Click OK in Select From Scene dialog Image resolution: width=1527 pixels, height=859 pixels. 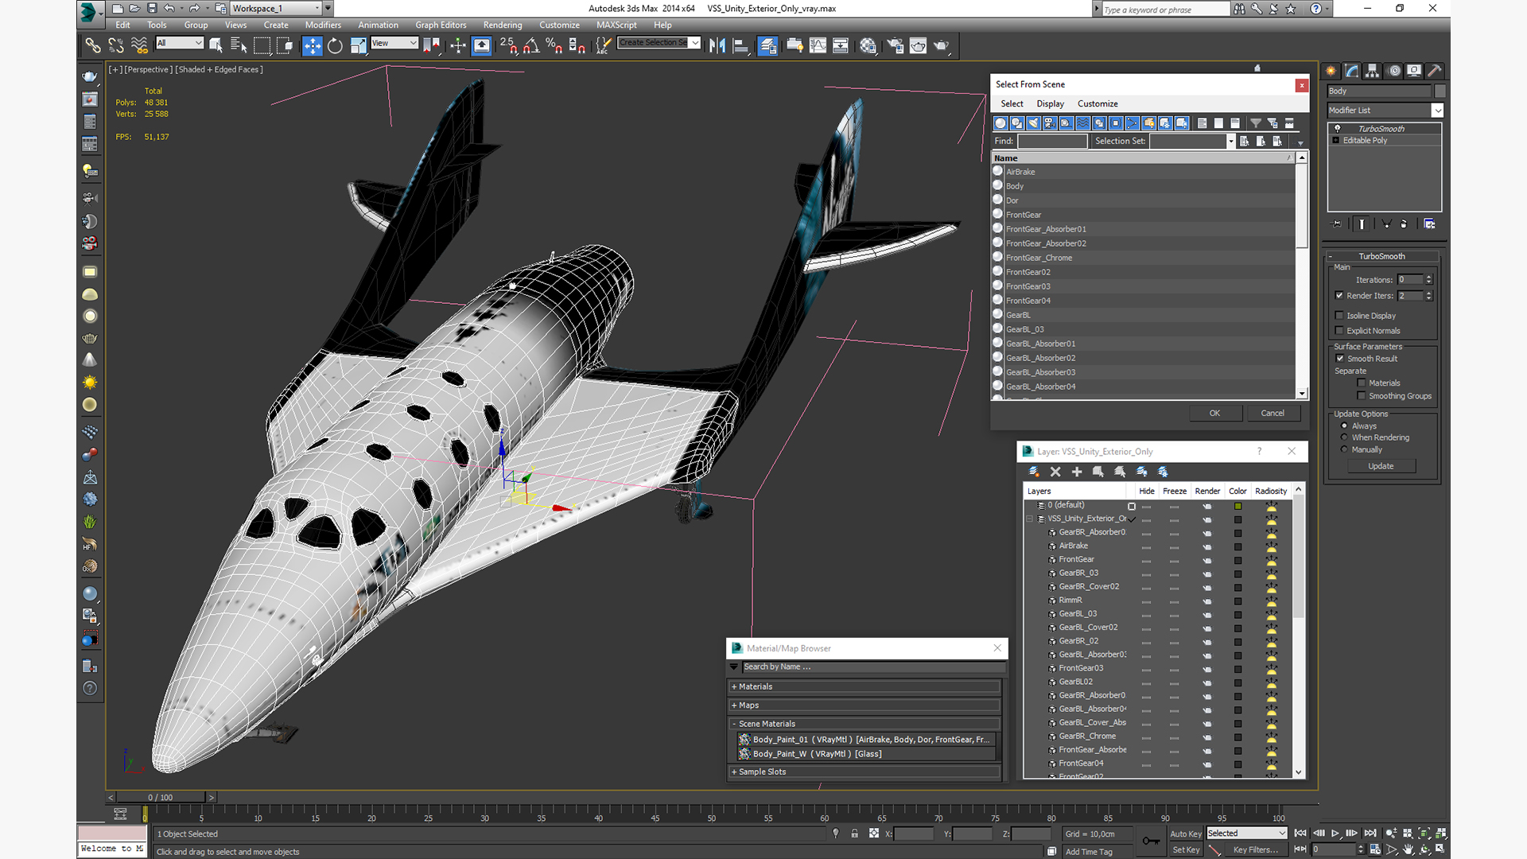pos(1214,413)
